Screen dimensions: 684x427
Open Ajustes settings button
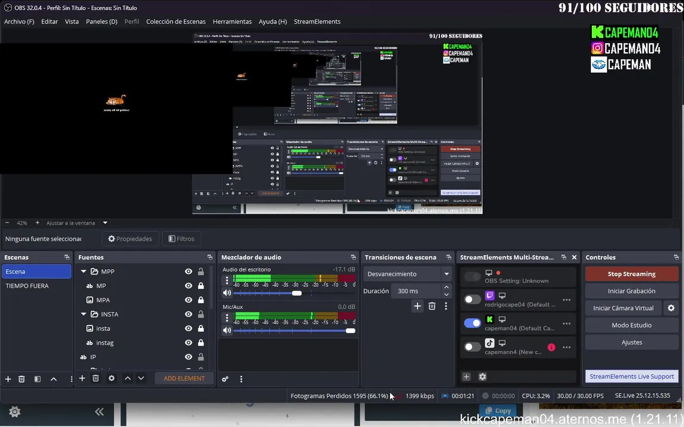coord(632,342)
